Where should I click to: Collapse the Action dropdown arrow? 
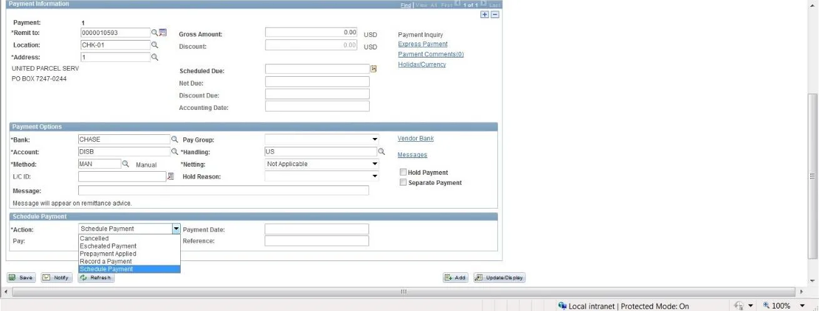(176, 229)
